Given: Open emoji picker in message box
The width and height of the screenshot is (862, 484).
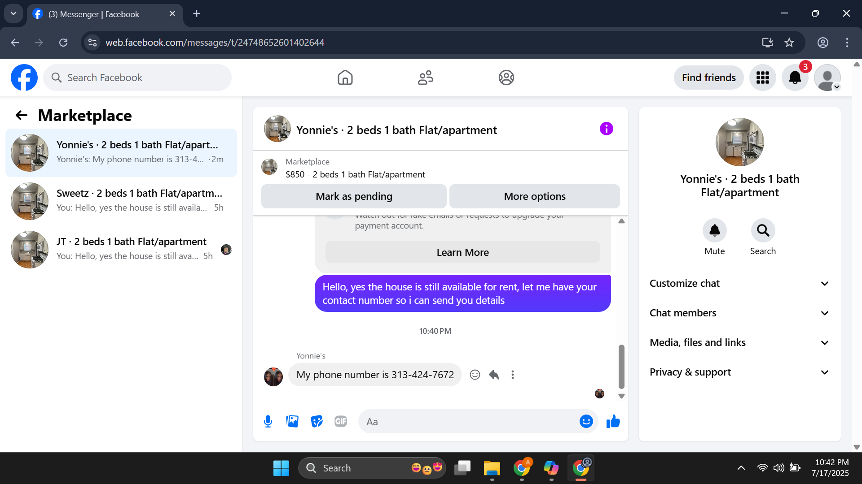Looking at the screenshot, I should [586, 421].
